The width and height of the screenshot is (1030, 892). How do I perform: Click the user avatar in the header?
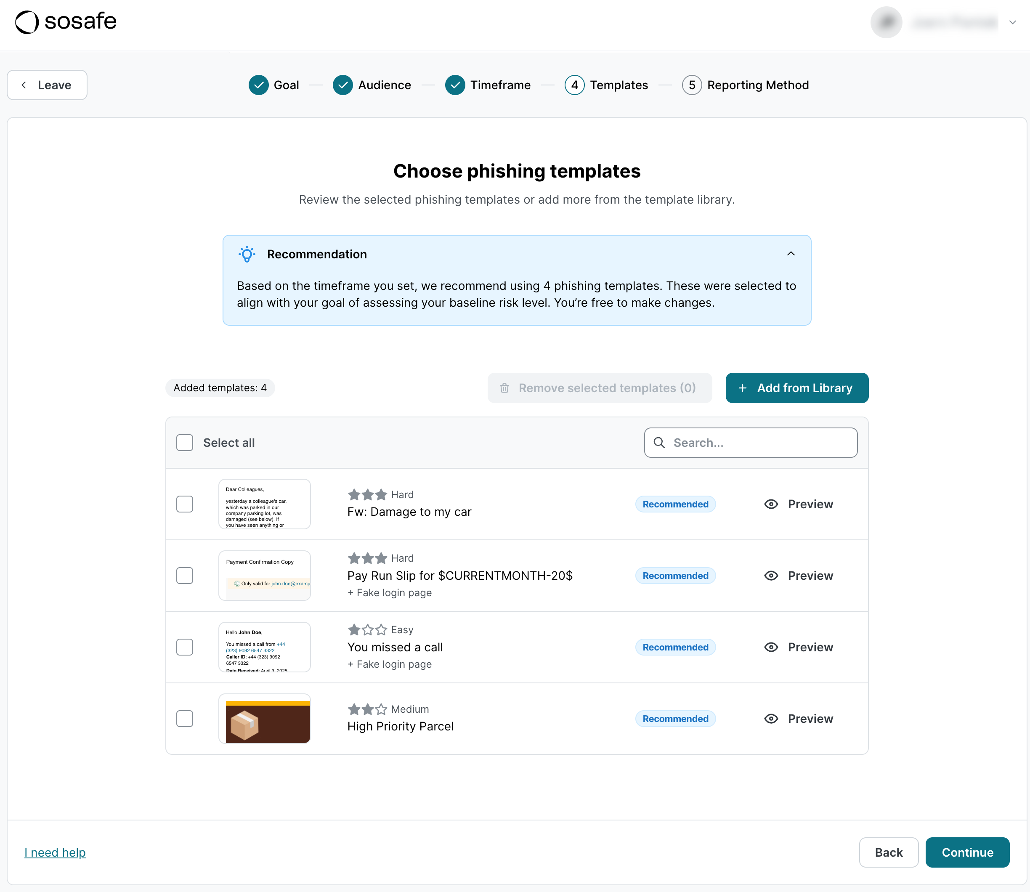[x=886, y=22]
